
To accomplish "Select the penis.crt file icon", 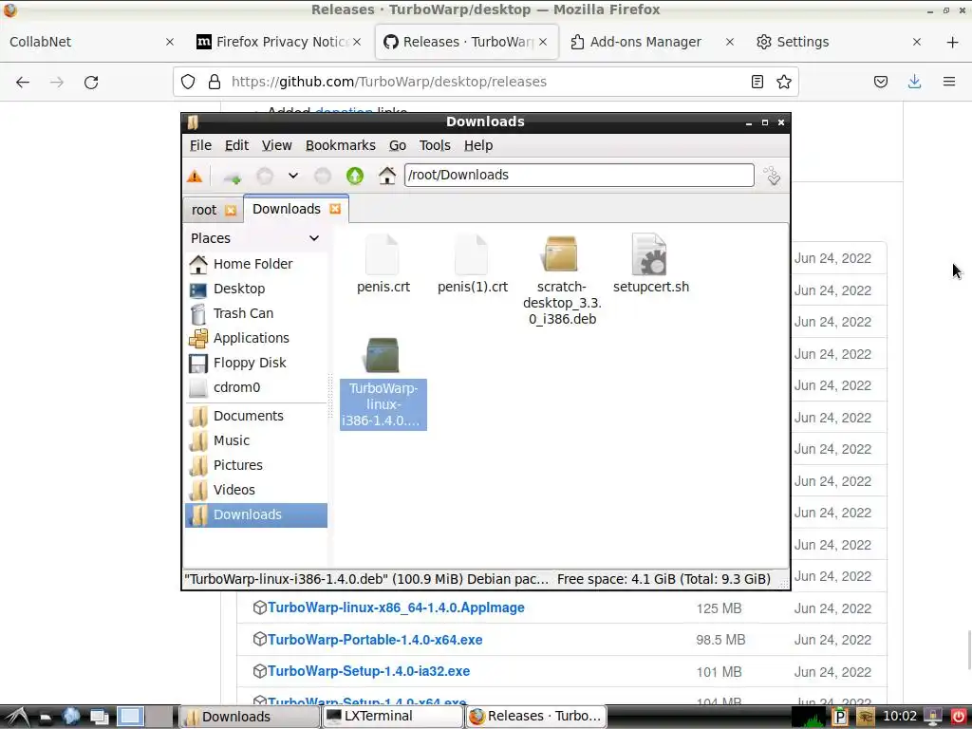I will click(x=383, y=254).
